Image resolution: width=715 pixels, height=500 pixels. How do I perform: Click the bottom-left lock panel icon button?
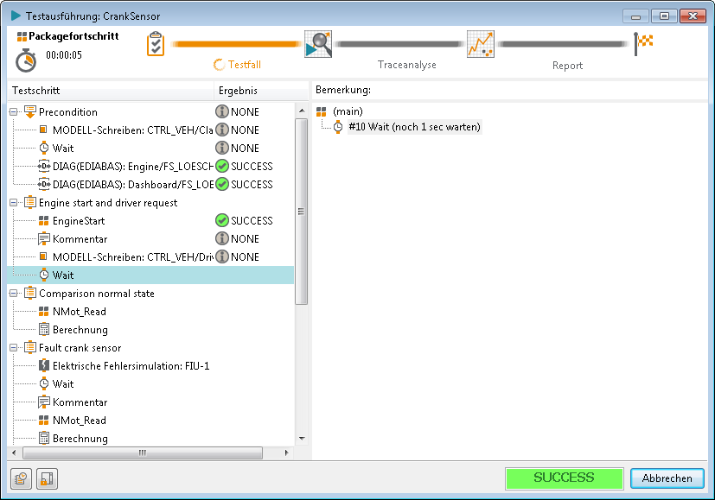(47, 478)
